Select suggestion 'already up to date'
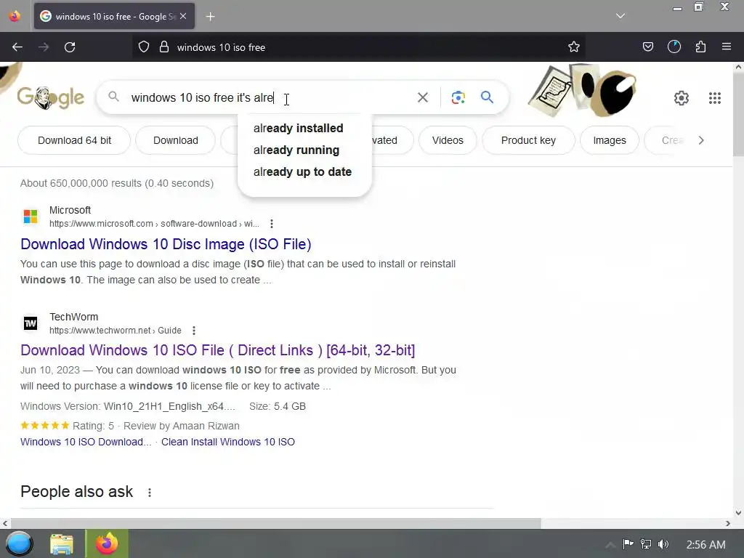 coord(303,171)
